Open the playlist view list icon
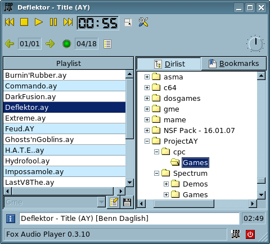This screenshot has width=270, height=244. pyautogui.click(x=107, y=44)
